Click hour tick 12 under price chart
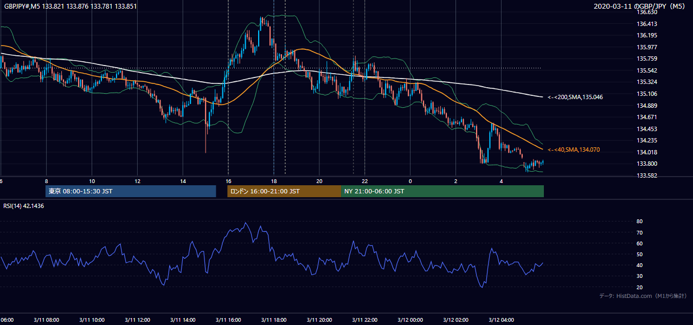 click(137, 181)
